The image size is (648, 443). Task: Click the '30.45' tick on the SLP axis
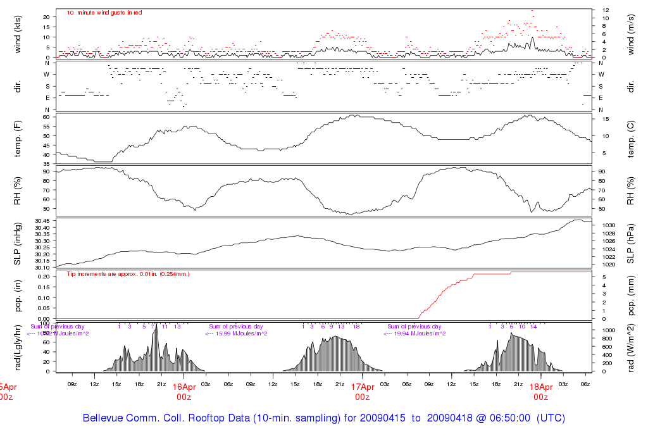tap(42, 221)
